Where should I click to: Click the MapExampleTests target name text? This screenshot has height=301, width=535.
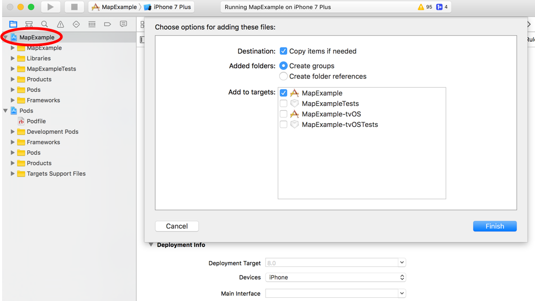click(330, 103)
